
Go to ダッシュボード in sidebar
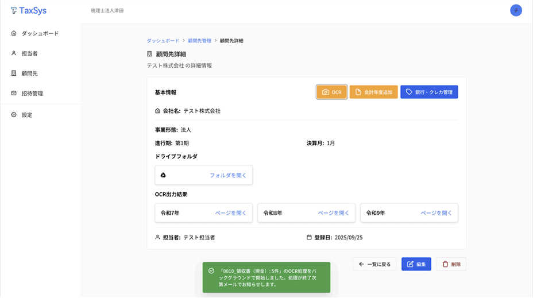pyautogui.click(x=40, y=33)
